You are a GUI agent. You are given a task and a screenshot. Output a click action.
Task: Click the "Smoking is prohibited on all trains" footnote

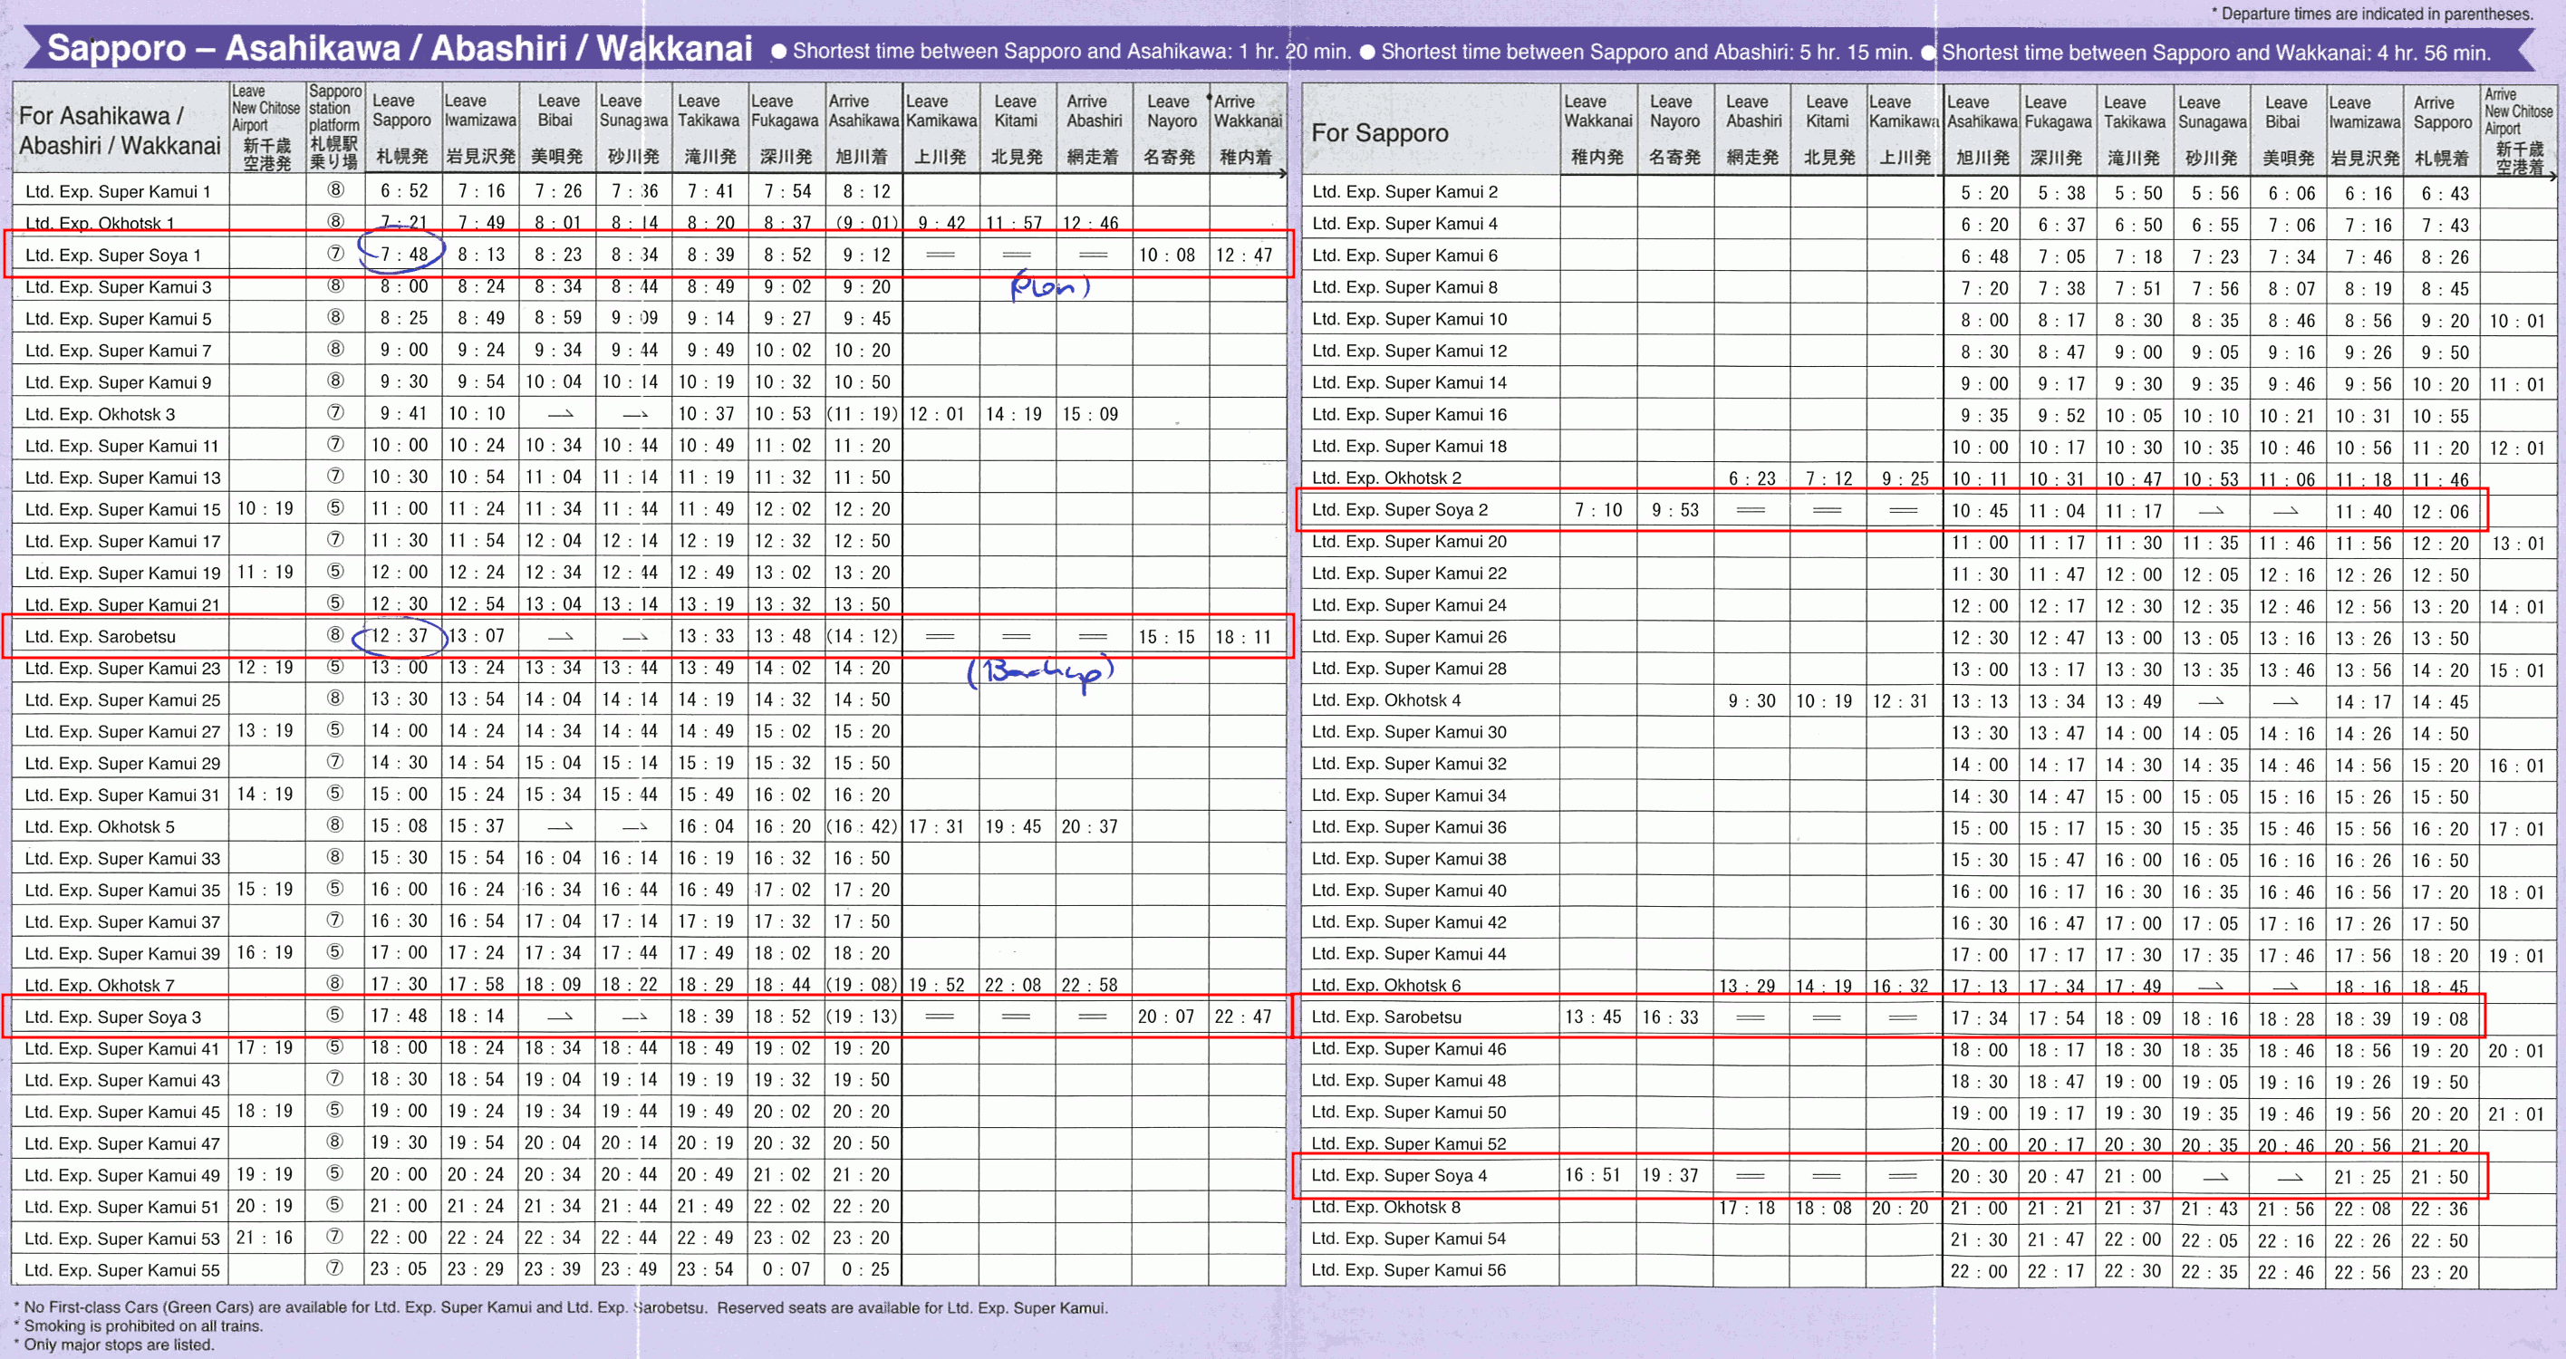tap(143, 1326)
